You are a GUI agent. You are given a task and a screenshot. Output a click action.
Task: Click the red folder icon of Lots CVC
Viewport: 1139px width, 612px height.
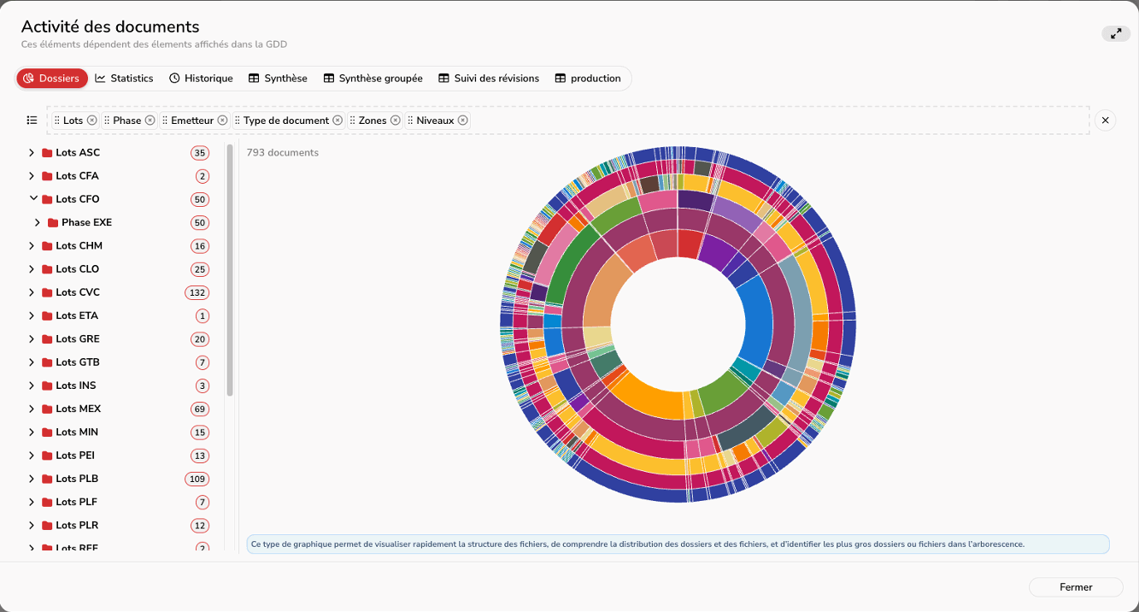[x=47, y=292]
